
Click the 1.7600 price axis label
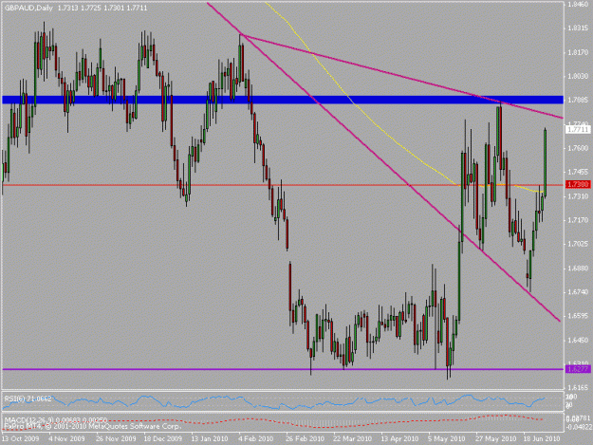coord(578,148)
